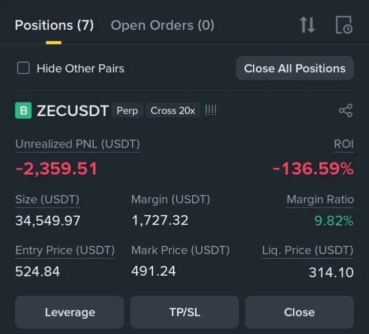The width and height of the screenshot is (369, 334).
Task: Click the ROI label
Action: [343, 144]
